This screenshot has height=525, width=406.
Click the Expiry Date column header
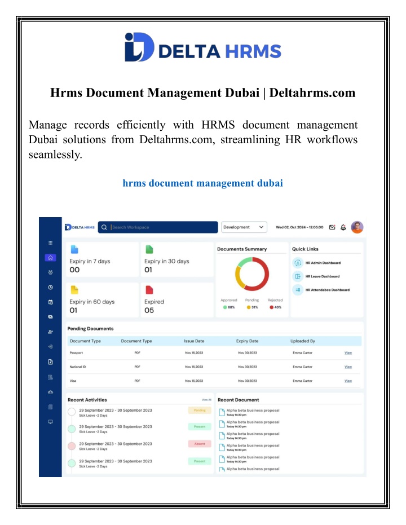[248, 341]
